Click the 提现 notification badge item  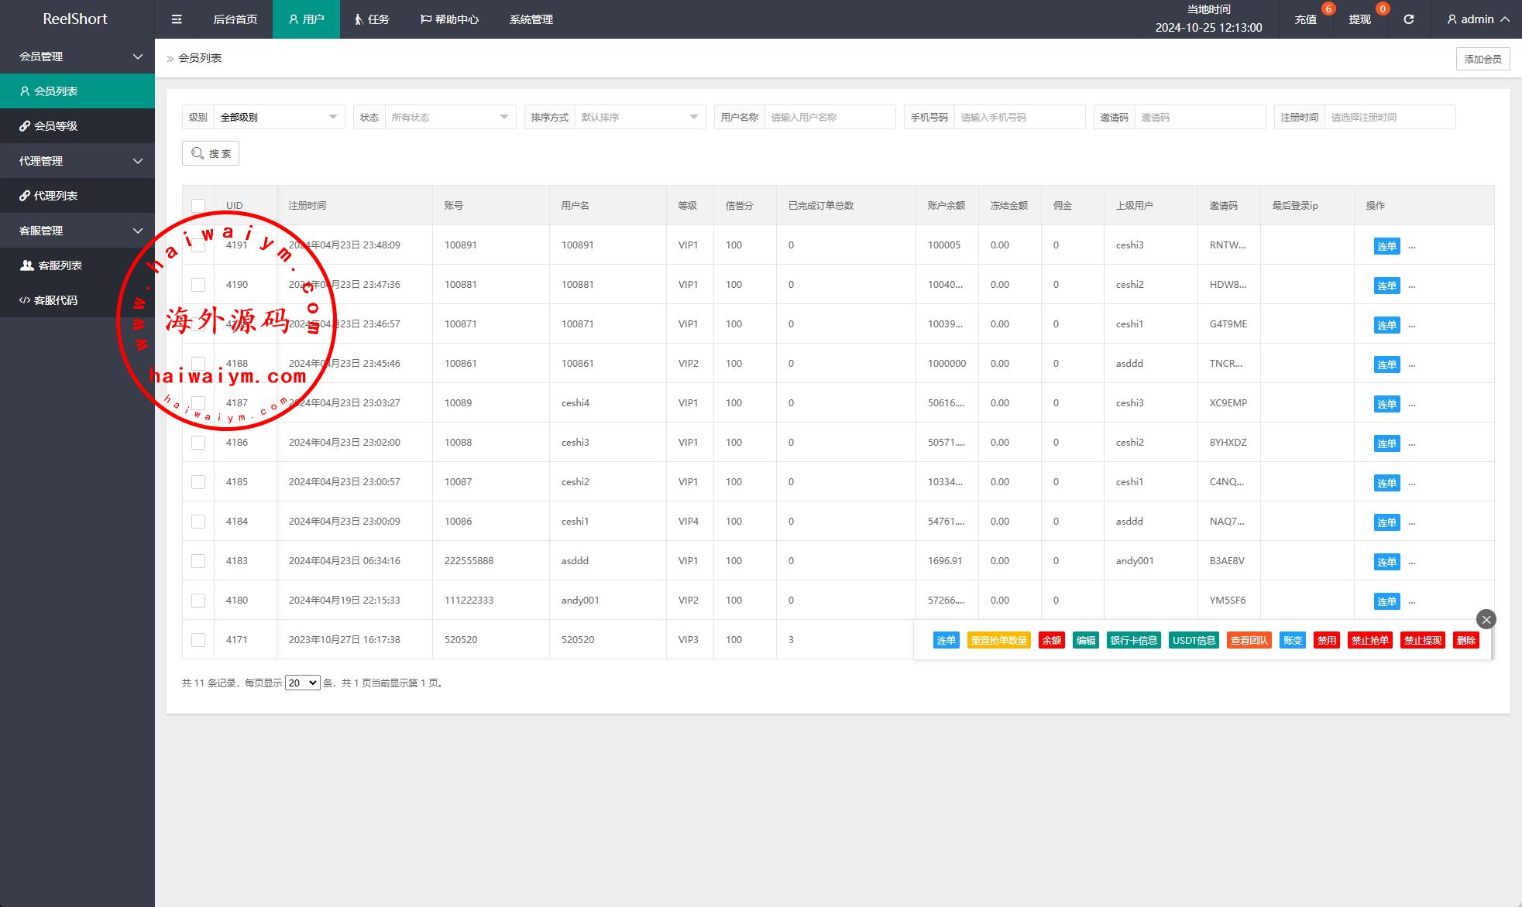[x=1360, y=19]
